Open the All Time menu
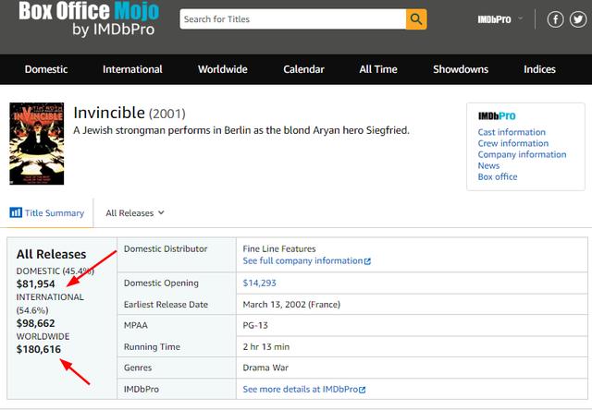592x410 pixels. 378,69
